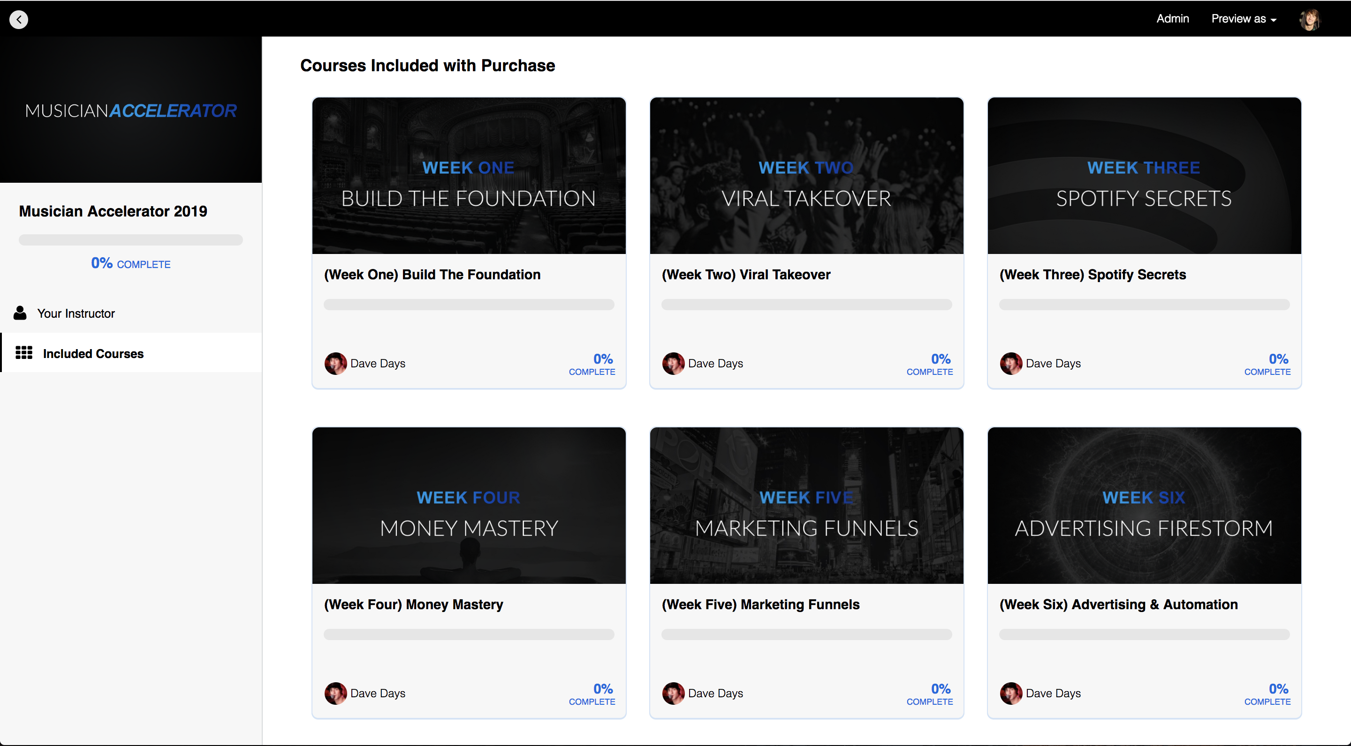Open Week Six Advertising Firestorm thumbnail

point(1145,506)
